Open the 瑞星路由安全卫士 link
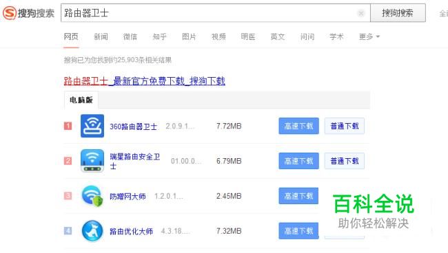 coord(135,162)
